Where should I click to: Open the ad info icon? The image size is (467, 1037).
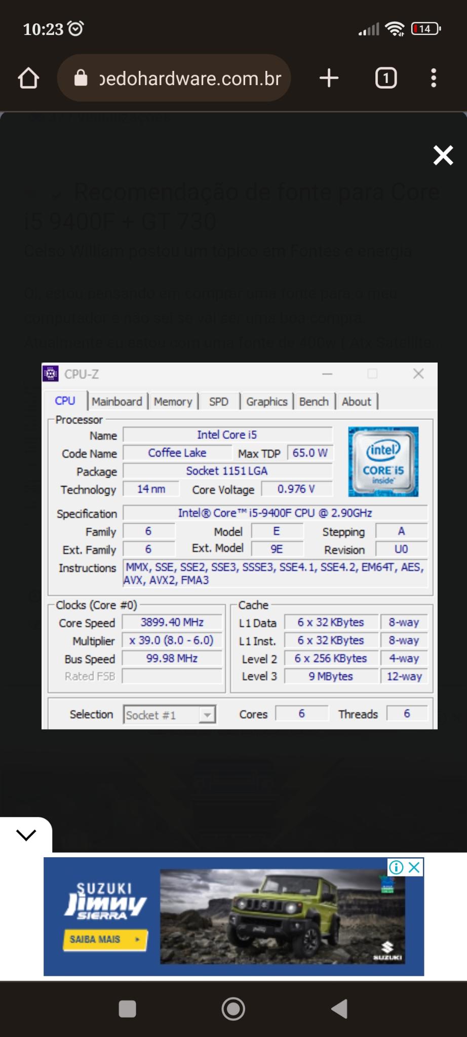396,867
